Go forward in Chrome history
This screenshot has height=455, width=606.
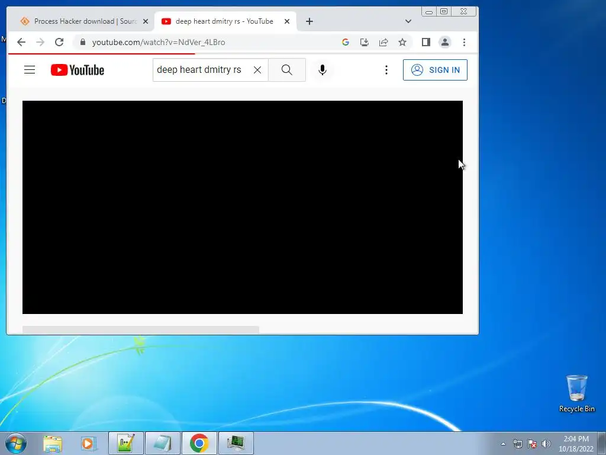point(40,42)
